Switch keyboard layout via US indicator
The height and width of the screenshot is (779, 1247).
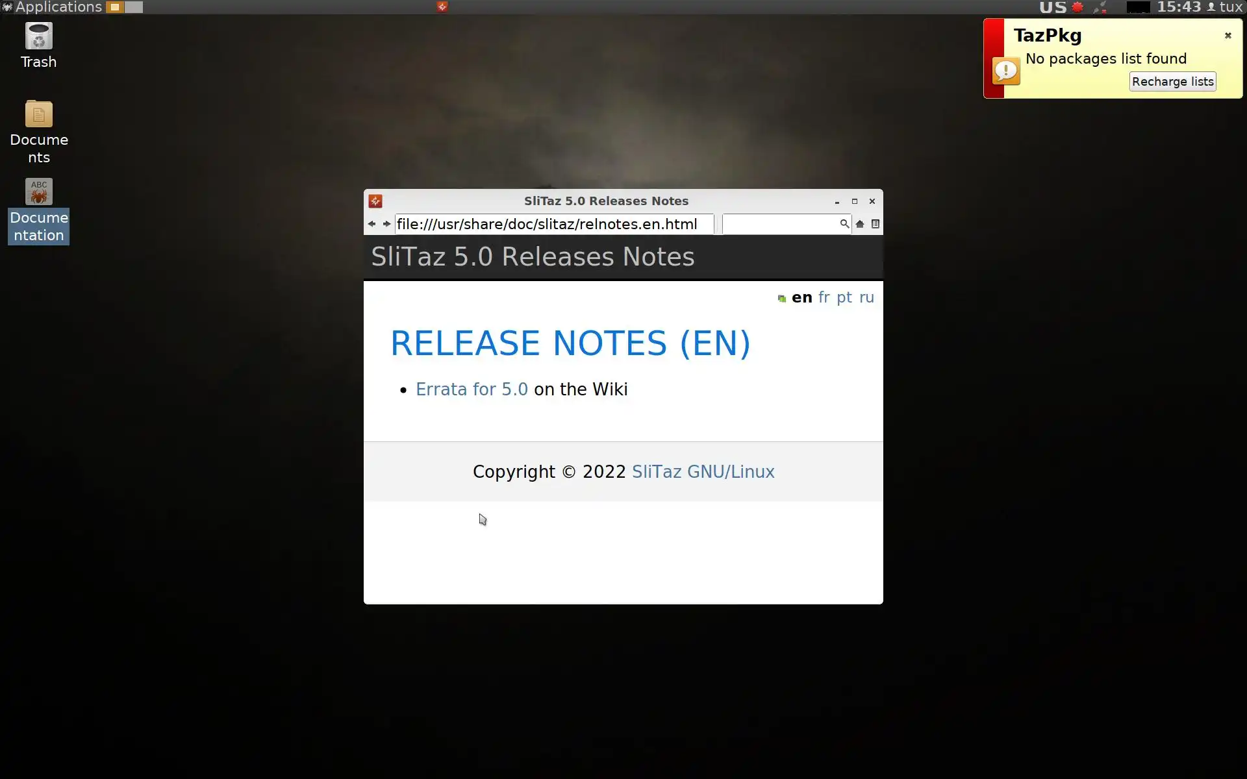click(x=1052, y=7)
